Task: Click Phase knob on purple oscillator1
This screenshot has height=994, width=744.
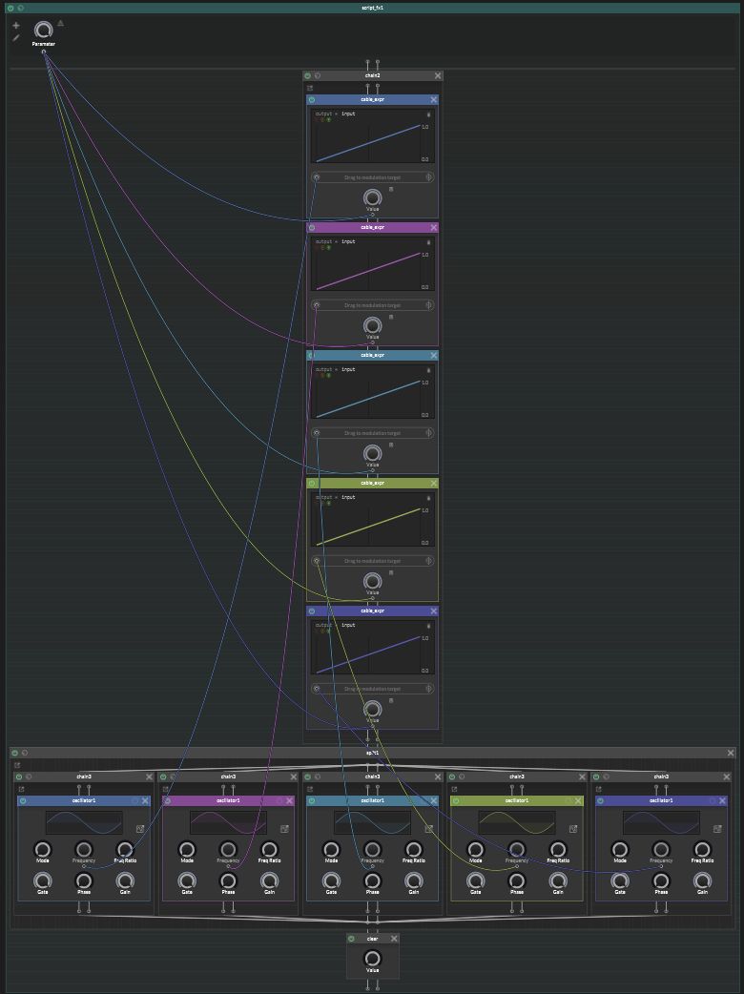Action: [x=661, y=880]
